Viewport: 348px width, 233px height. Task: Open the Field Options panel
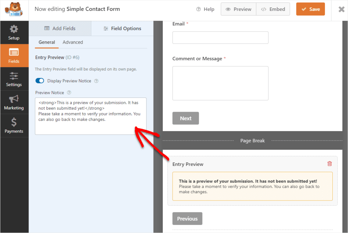click(x=122, y=28)
